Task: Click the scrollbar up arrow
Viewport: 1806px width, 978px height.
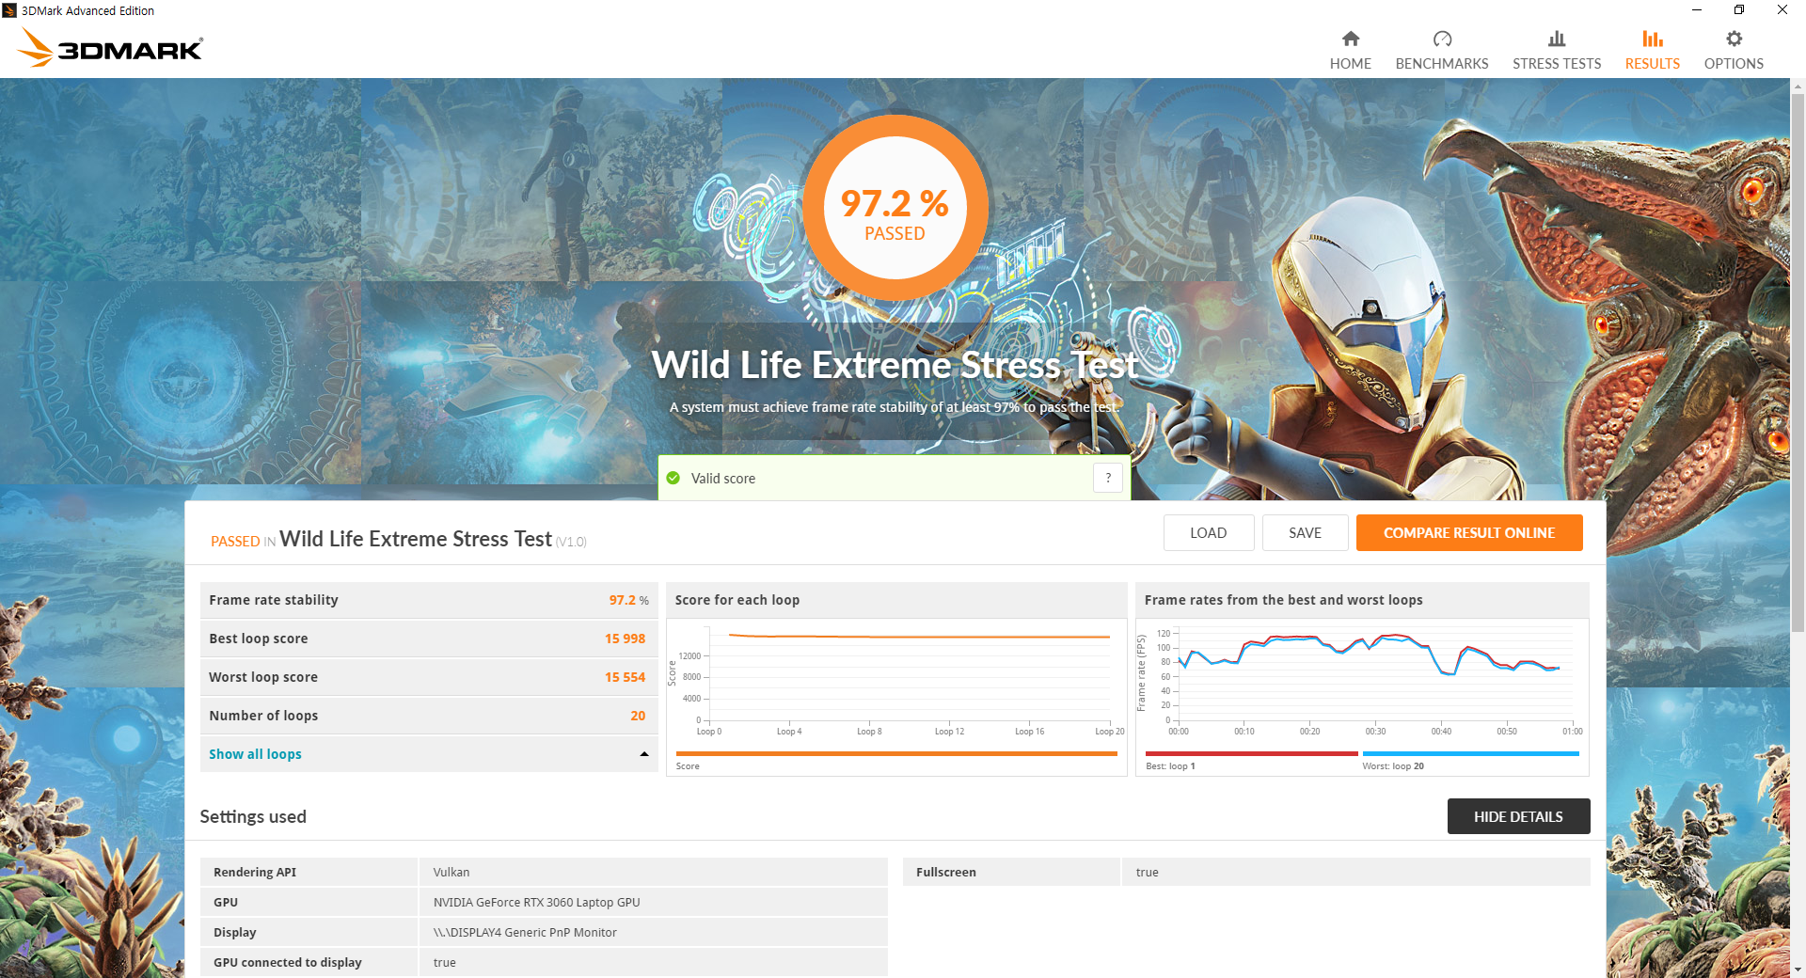Action: click(x=1798, y=87)
